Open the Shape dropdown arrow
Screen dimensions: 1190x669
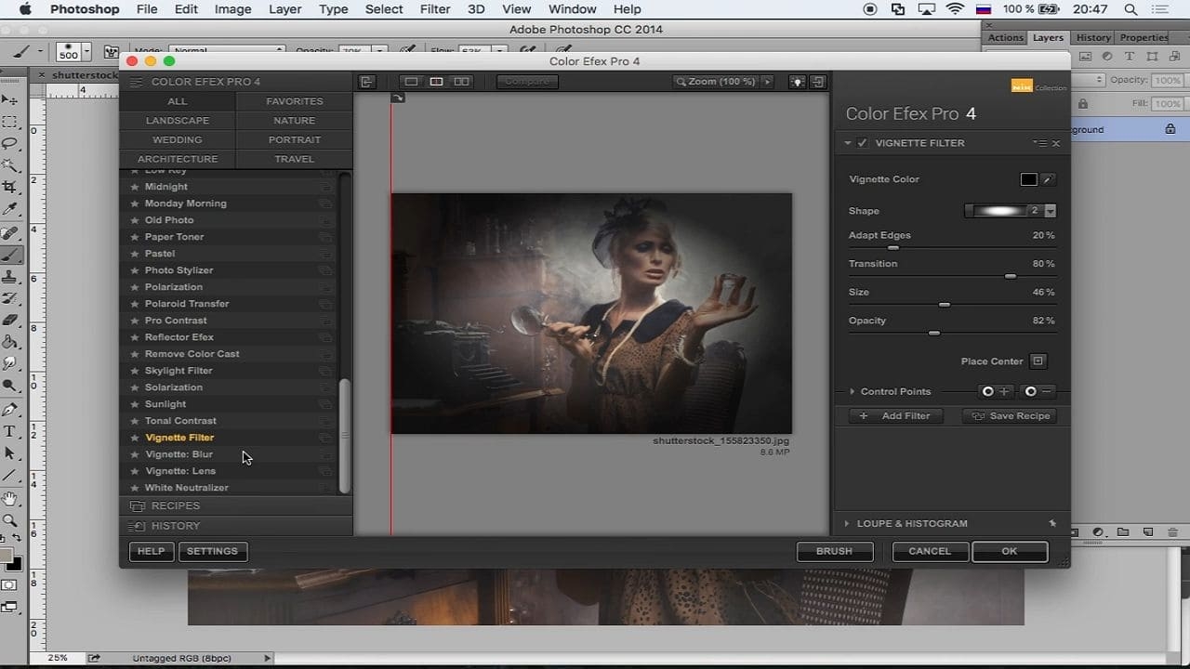[1050, 211]
